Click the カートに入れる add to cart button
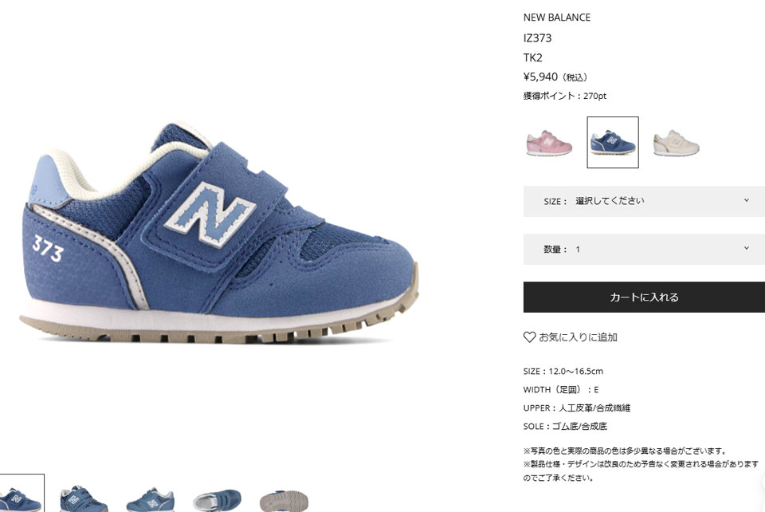Image resolution: width=765 pixels, height=512 pixels. [x=644, y=297]
